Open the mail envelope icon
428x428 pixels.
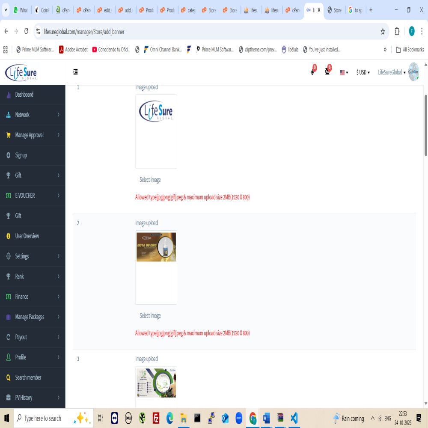point(327,72)
